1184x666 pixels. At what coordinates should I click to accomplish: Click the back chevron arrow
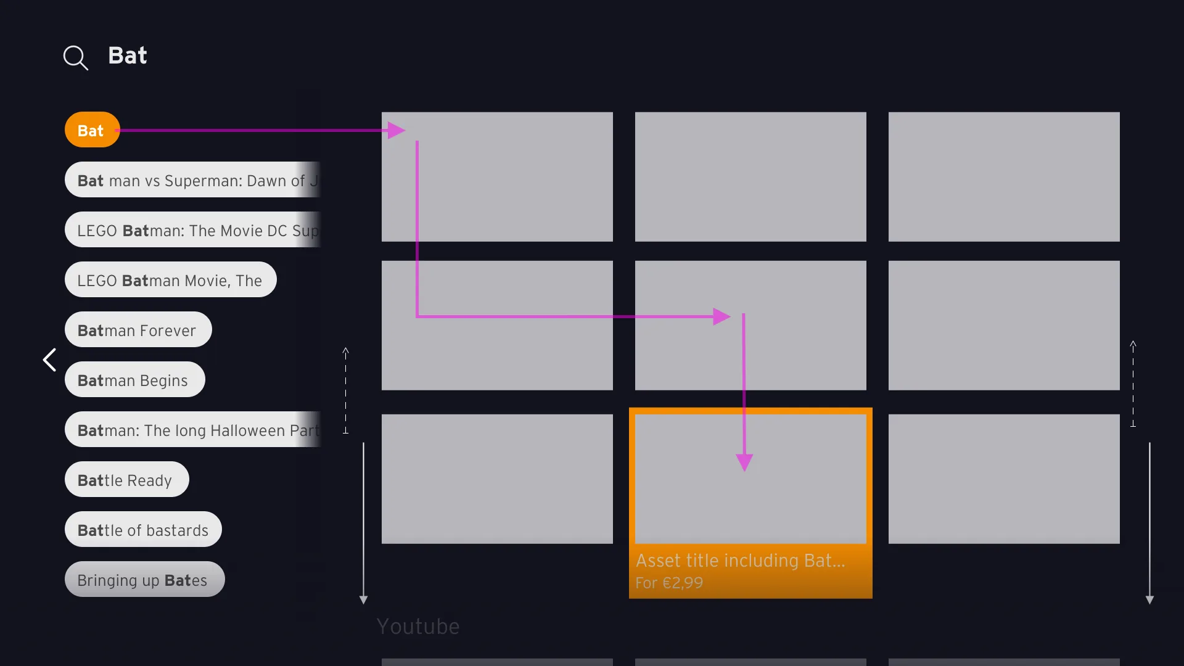click(49, 360)
